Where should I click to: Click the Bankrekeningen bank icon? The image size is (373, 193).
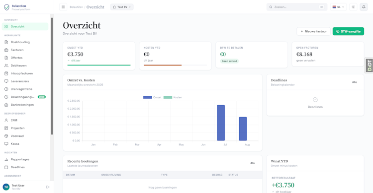pos(6,105)
